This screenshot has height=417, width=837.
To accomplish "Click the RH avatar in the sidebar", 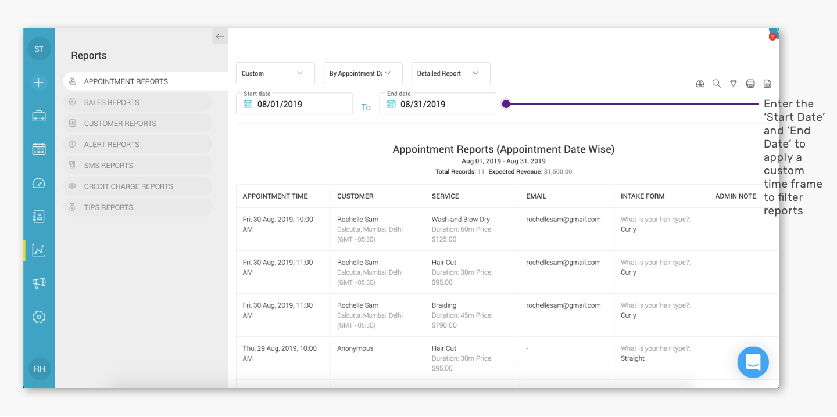I will [40, 369].
